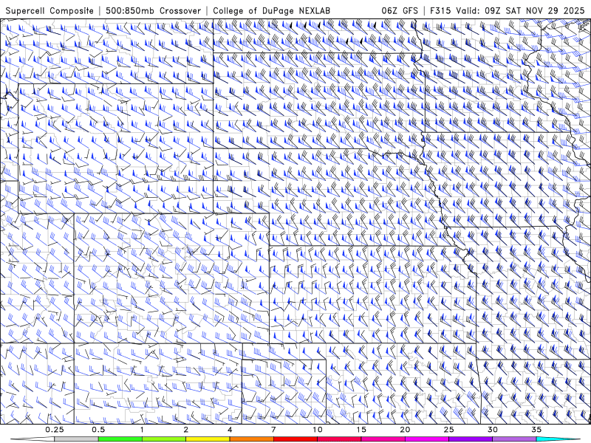Click the orange legend segment between 4 and 7

(x=251, y=439)
